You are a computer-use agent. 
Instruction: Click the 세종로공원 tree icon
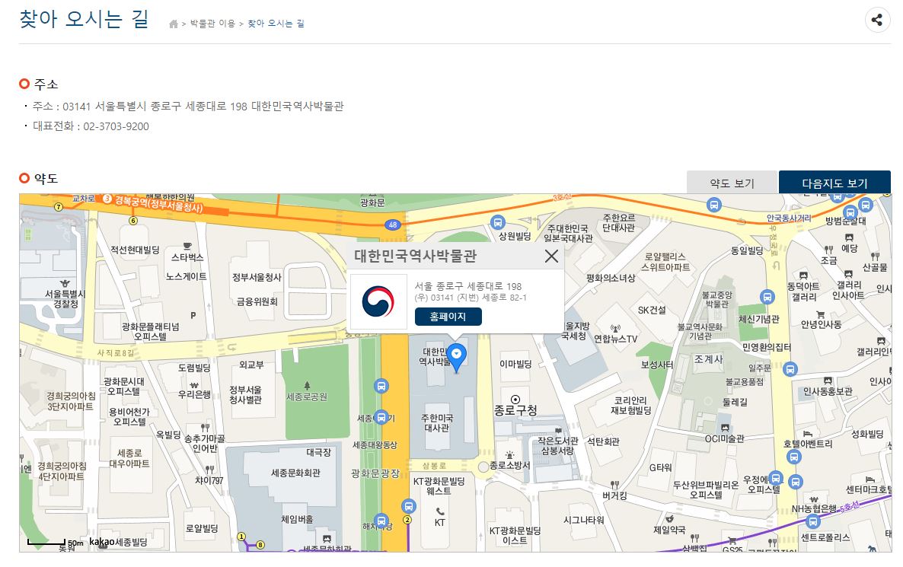(x=307, y=385)
